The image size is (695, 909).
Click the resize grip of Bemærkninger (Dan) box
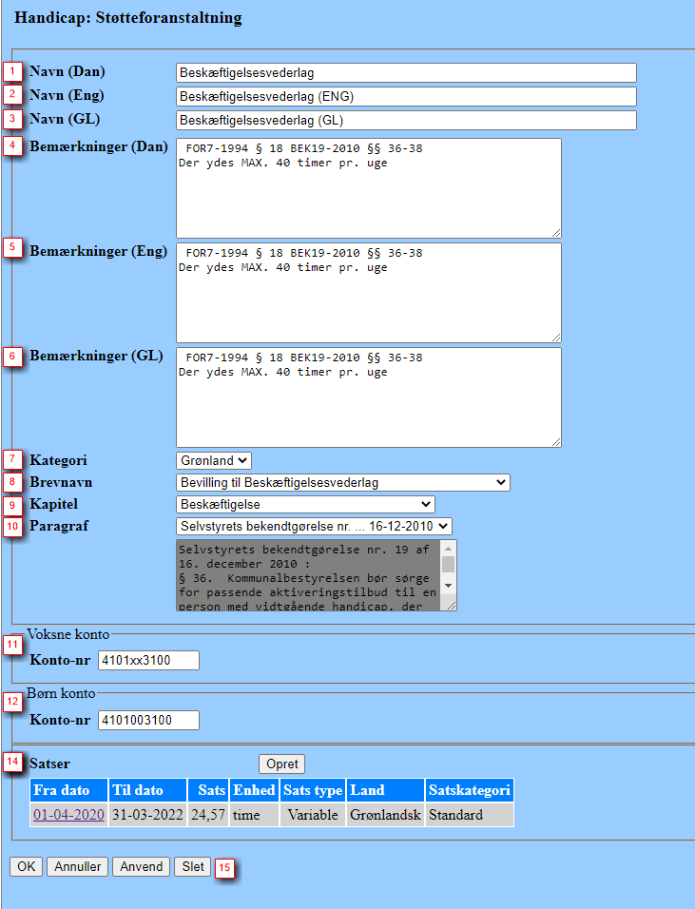pyautogui.click(x=556, y=233)
